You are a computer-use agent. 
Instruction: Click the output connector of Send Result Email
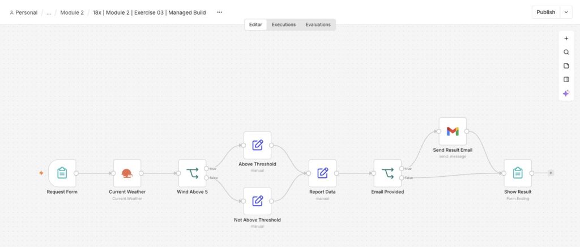pos(467,131)
